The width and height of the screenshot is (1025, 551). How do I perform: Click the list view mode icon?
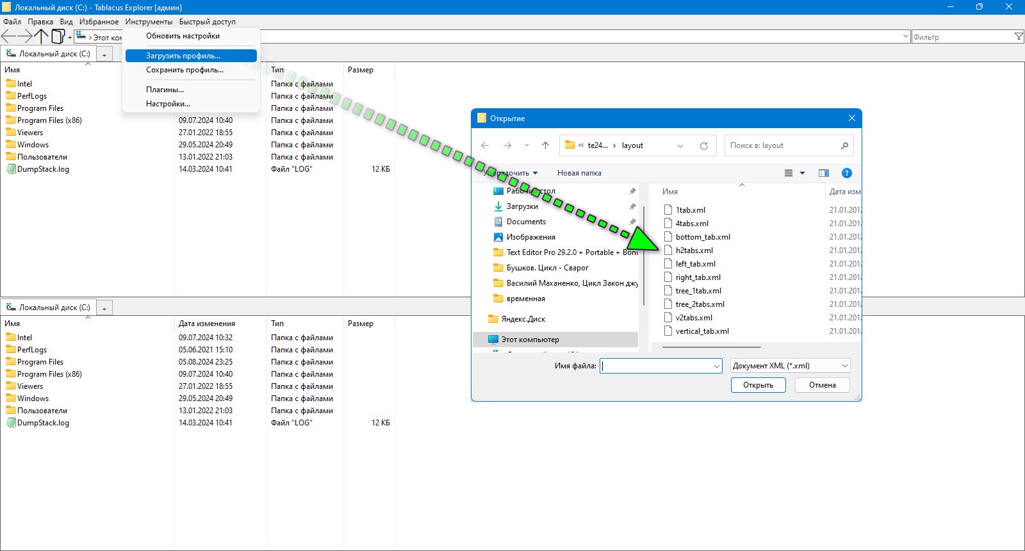point(789,173)
